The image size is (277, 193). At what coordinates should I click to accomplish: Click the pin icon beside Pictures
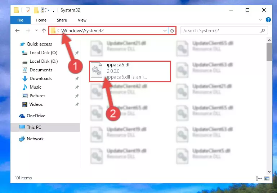(x=77, y=96)
